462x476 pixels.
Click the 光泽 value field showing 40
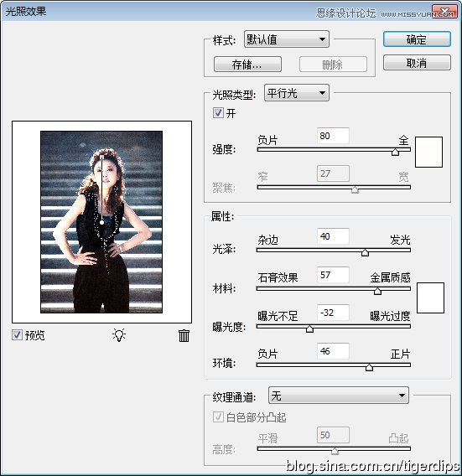(333, 236)
